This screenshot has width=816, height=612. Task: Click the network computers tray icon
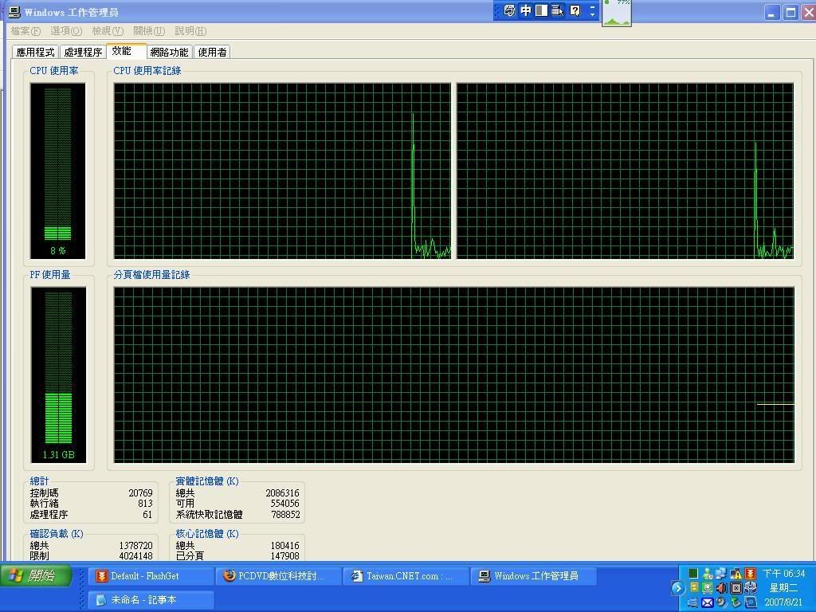click(x=721, y=574)
